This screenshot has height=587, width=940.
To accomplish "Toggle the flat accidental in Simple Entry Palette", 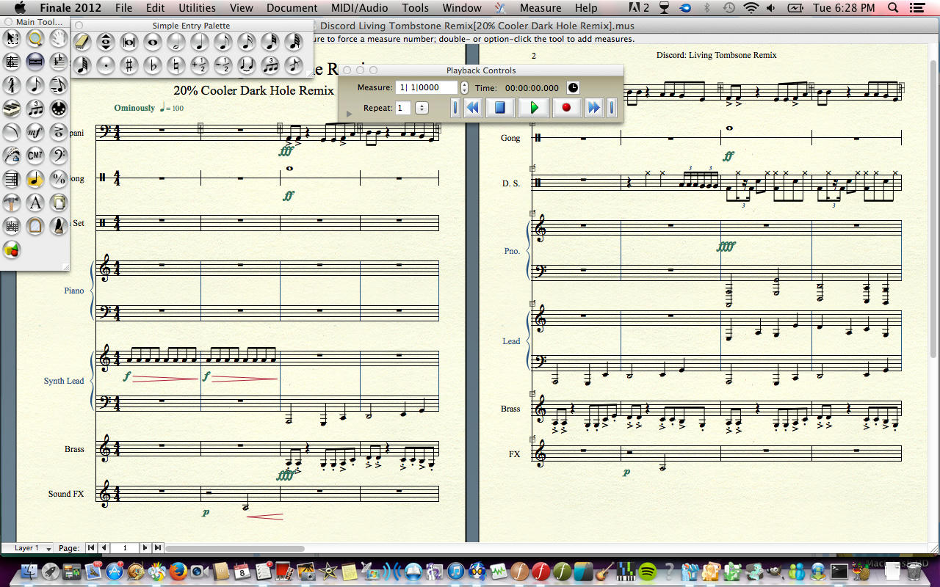I will 152,65.
